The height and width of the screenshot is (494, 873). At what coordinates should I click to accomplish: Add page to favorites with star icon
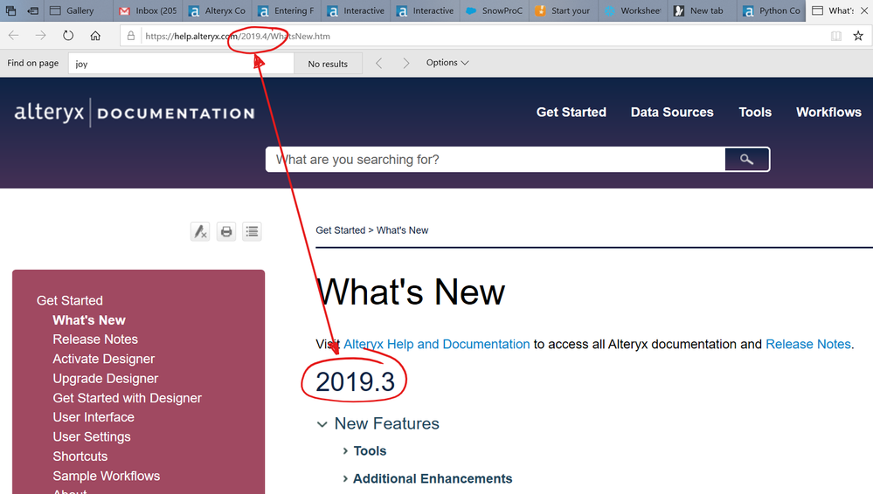click(858, 36)
